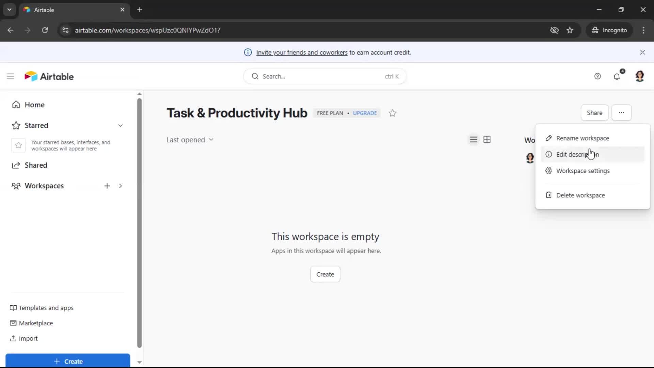654x368 pixels.
Task: Click the Airtable logo
Action: point(49,76)
